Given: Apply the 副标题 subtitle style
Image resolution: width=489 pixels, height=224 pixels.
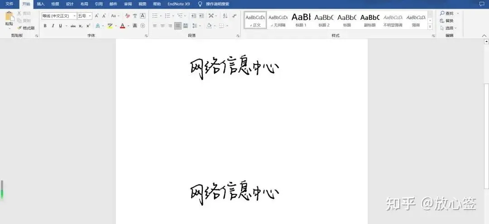Looking at the screenshot, I should (370, 20).
